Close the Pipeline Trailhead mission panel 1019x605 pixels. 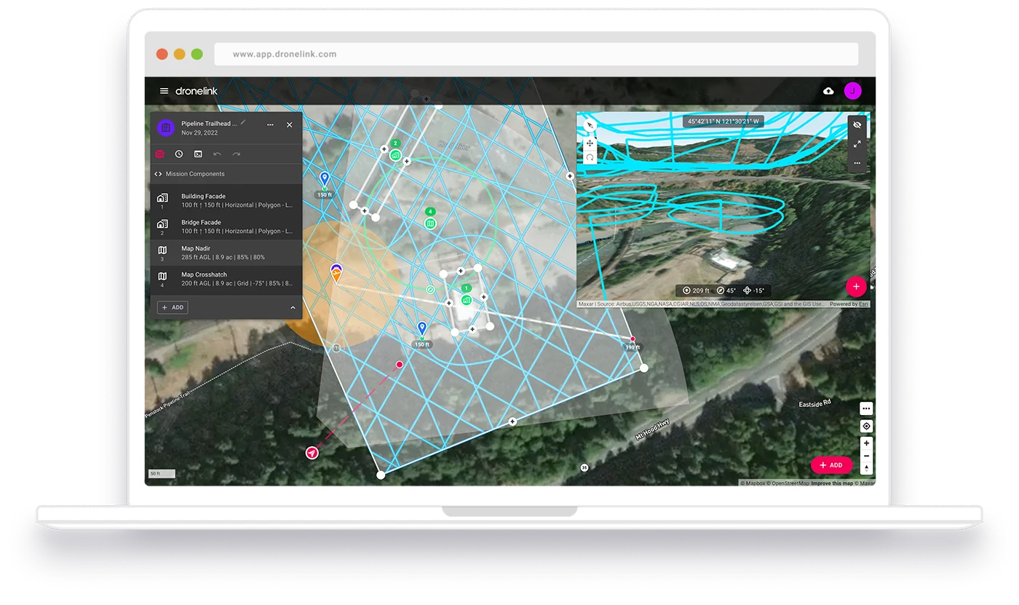coord(289,125)
